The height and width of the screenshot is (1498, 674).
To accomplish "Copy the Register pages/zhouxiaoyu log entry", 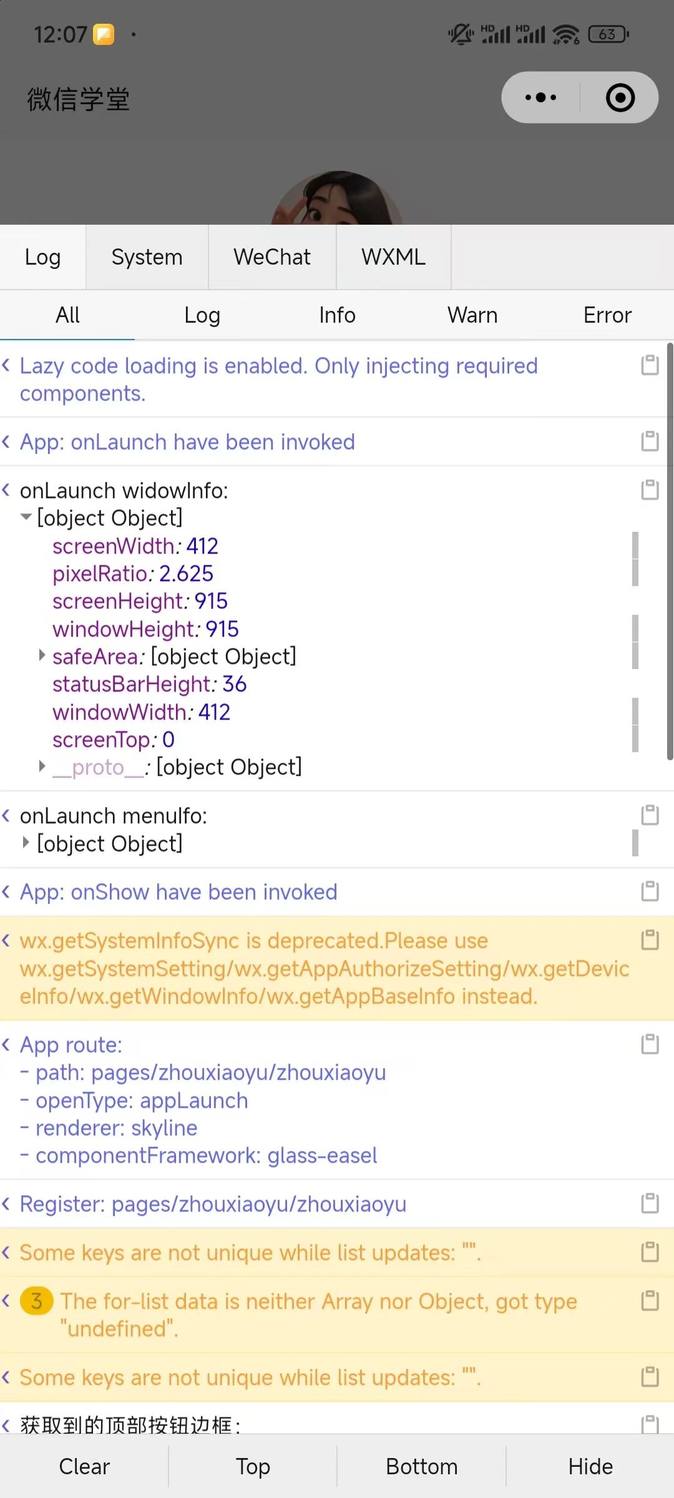I will coord(650,1203).
